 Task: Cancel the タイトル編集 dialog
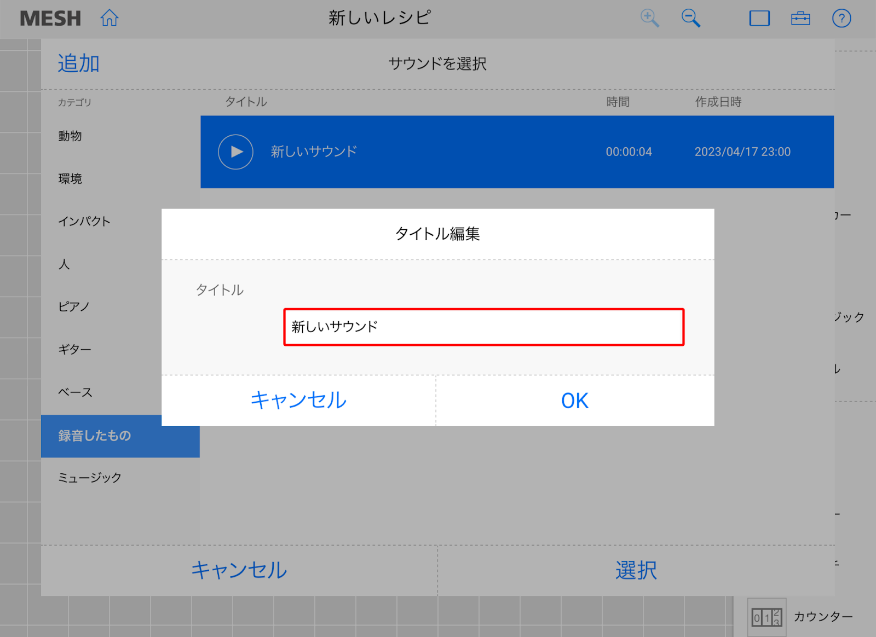(298, 401)
